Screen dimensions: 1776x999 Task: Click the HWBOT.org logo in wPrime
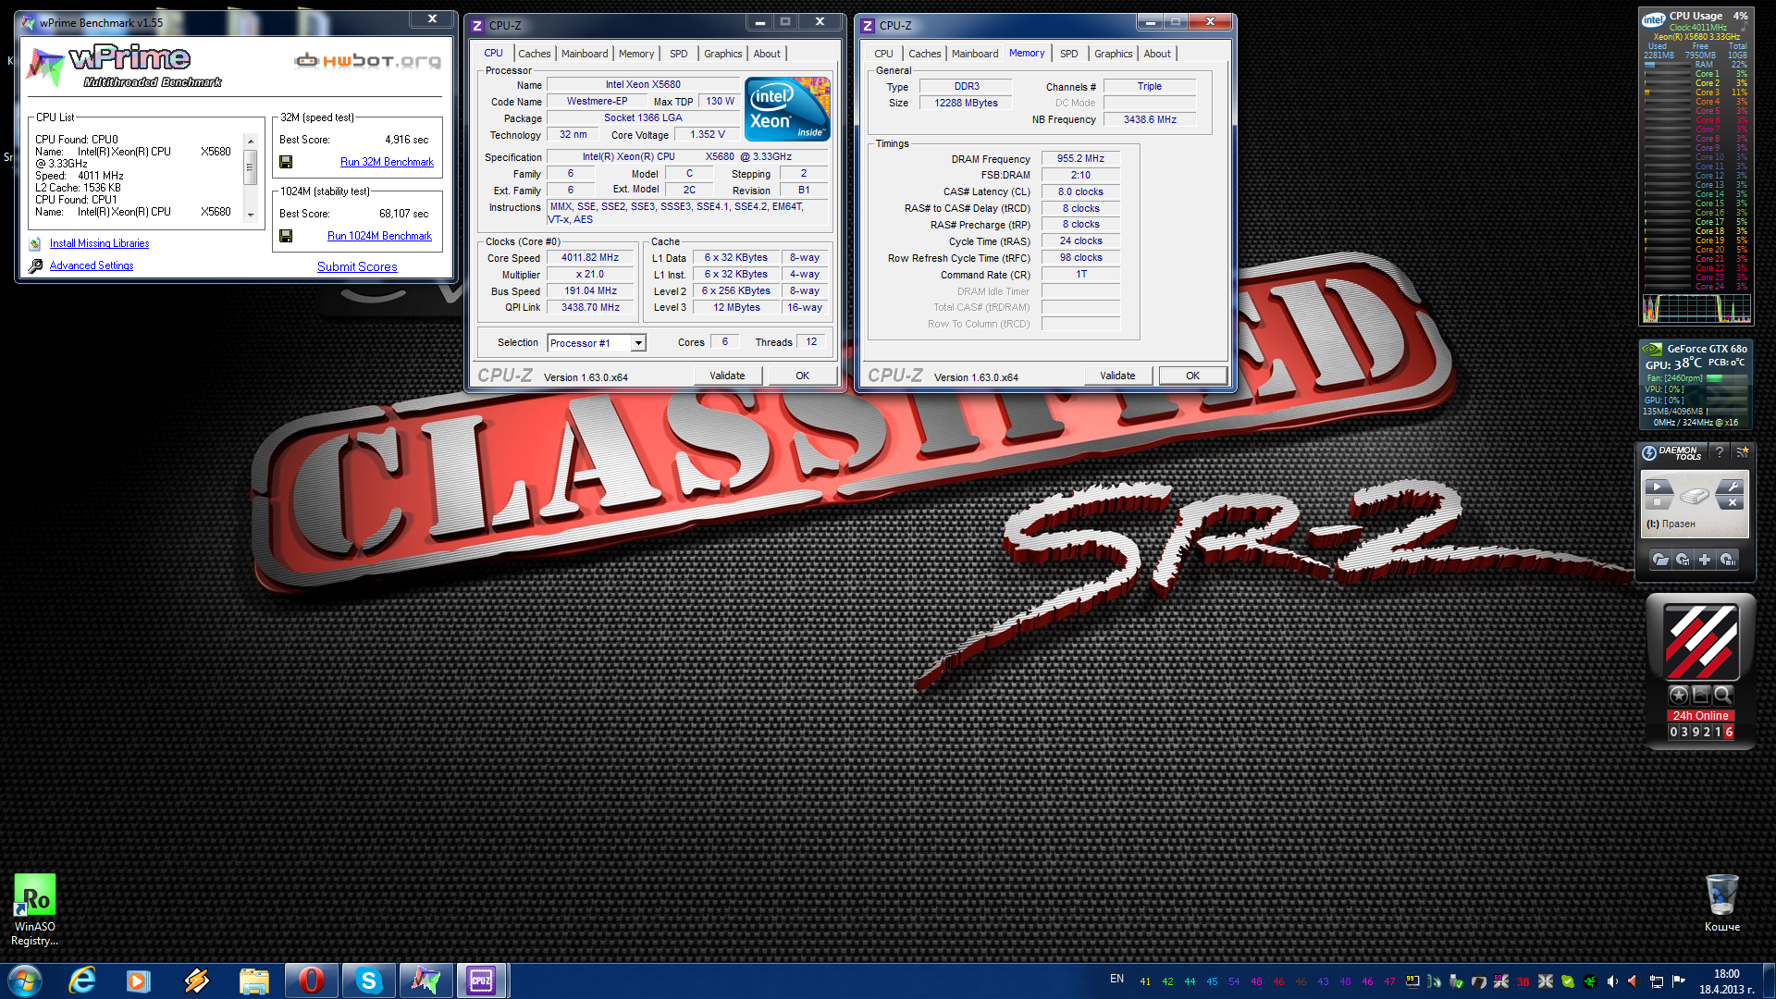(367, 61)
